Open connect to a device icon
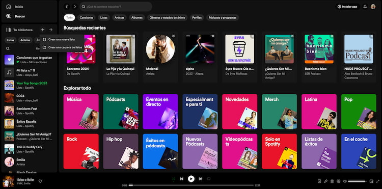Viewport: 382px width, 189px height. (x=338, y=181)
